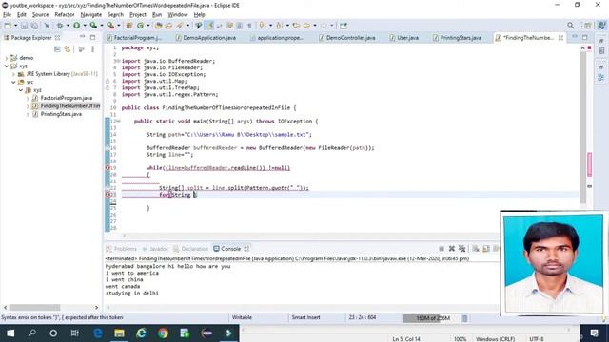The image size is (609, 342).
Task: Click the error marker on line 19
Action: pos(108,168)
